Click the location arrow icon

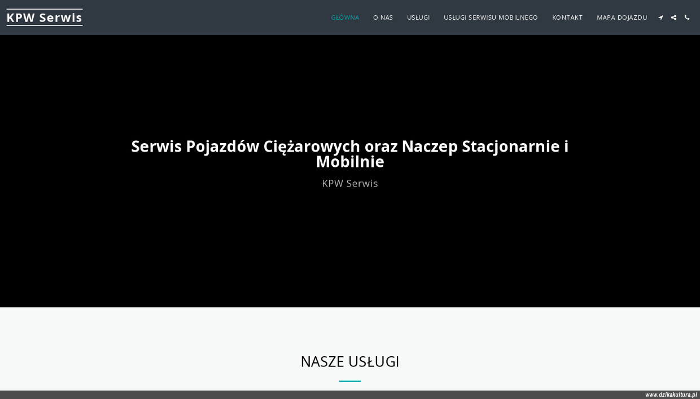point(660,17)
